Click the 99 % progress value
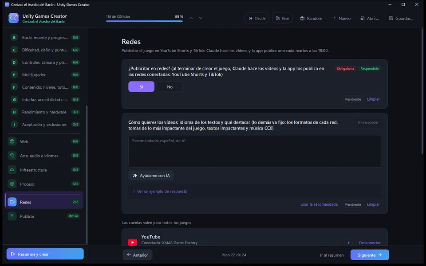 tap(179, 16)
